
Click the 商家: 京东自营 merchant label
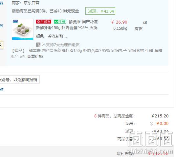[26, 3]
